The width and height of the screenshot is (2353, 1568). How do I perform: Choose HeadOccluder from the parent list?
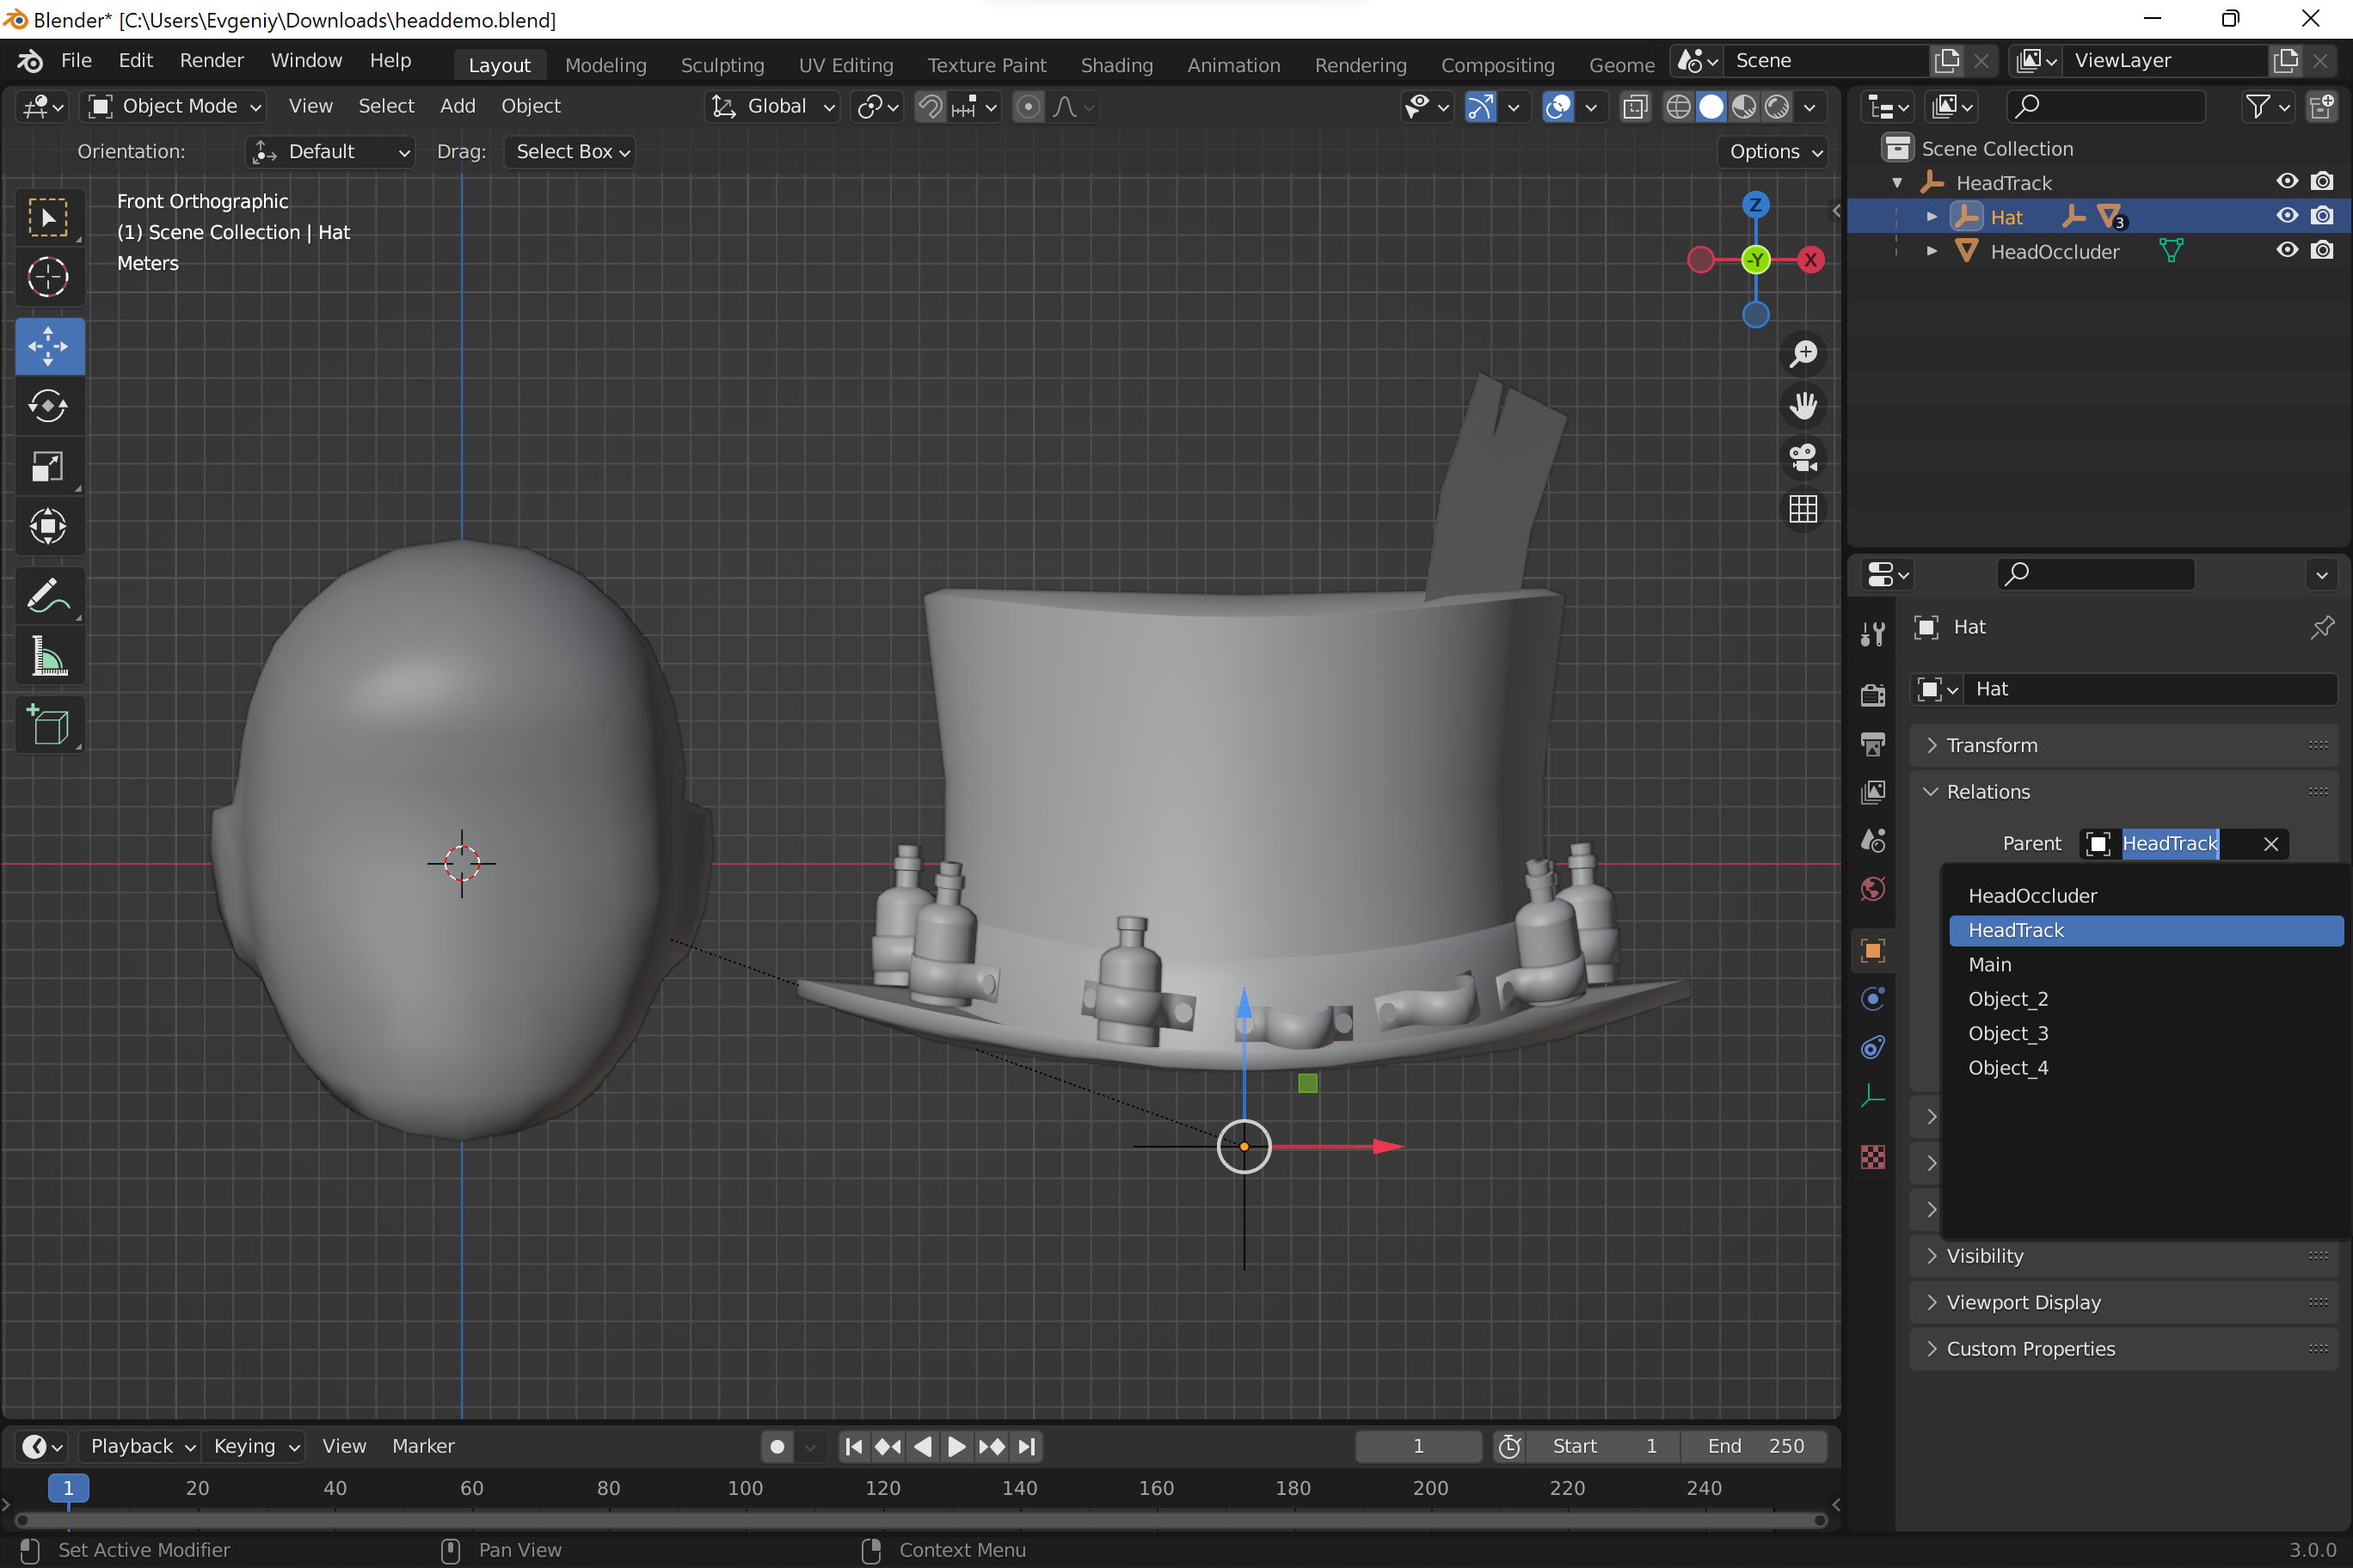[2032, 896]
